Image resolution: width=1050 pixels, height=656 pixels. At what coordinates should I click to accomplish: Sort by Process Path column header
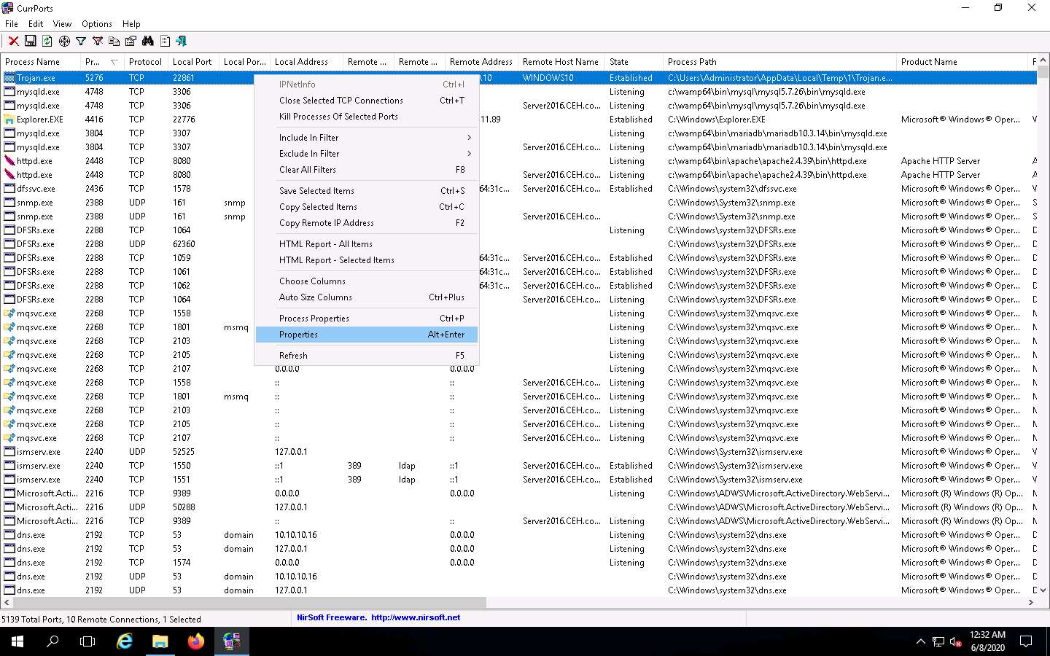779,62
